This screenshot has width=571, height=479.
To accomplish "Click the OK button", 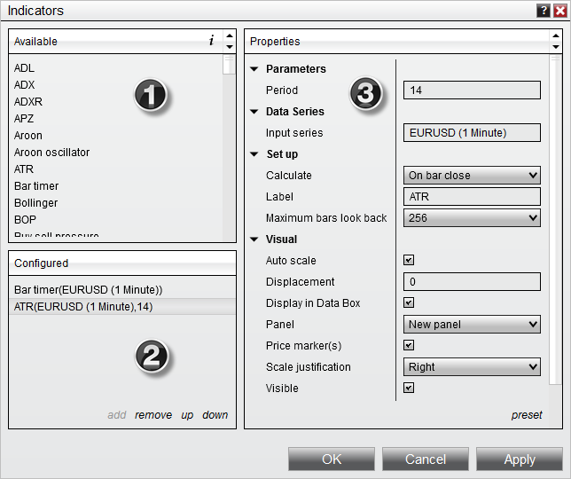I will point(331,459).
